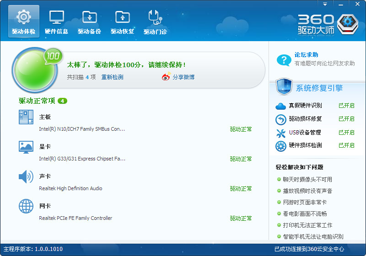This screenshot has width=366, height=256.
Task: Open the 论坛求助 forum link
Action: point(306,55)
